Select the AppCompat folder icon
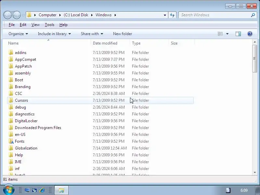The image size is (260, 195). [11, 59]
